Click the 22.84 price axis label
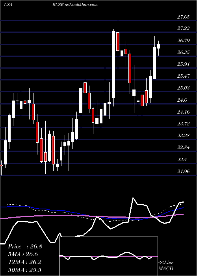This screenshot has height=276, width=197. (x=184, y=147)
